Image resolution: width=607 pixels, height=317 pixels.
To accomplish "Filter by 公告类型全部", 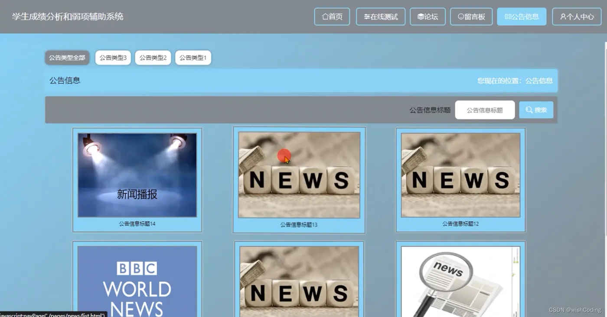I will [x=67, y=58].
